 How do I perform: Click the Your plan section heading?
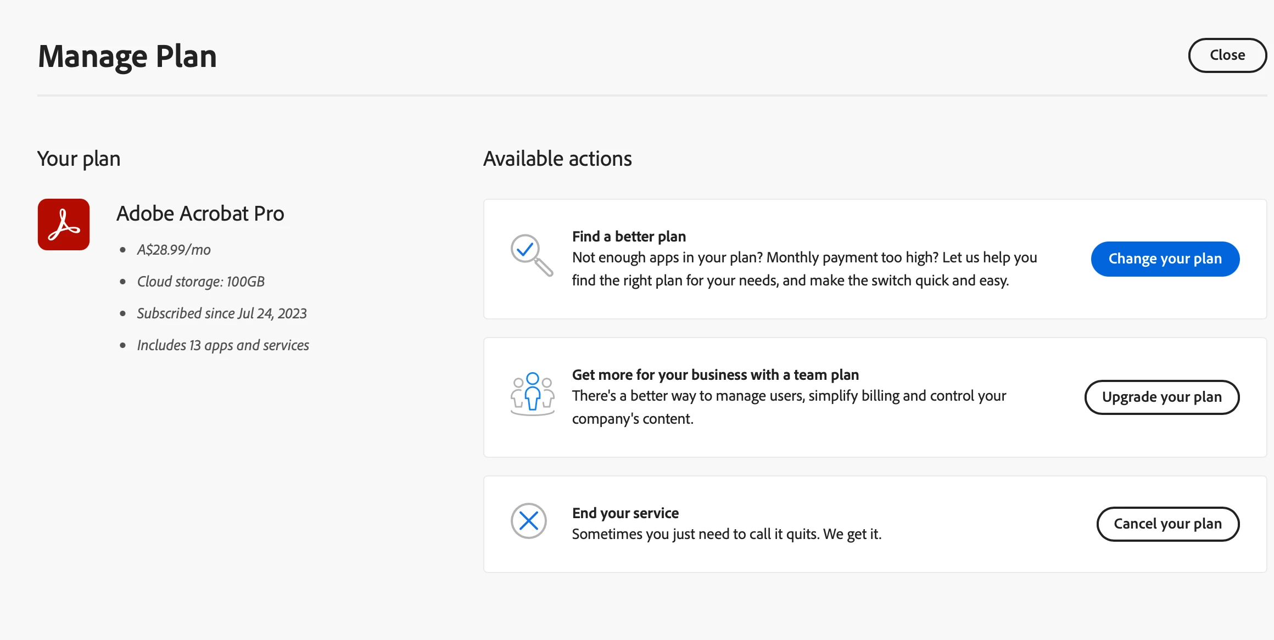click(79, 159)
